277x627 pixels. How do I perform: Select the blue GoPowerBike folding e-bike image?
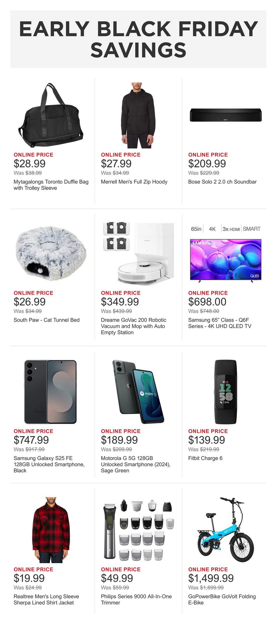coord(225,530)
